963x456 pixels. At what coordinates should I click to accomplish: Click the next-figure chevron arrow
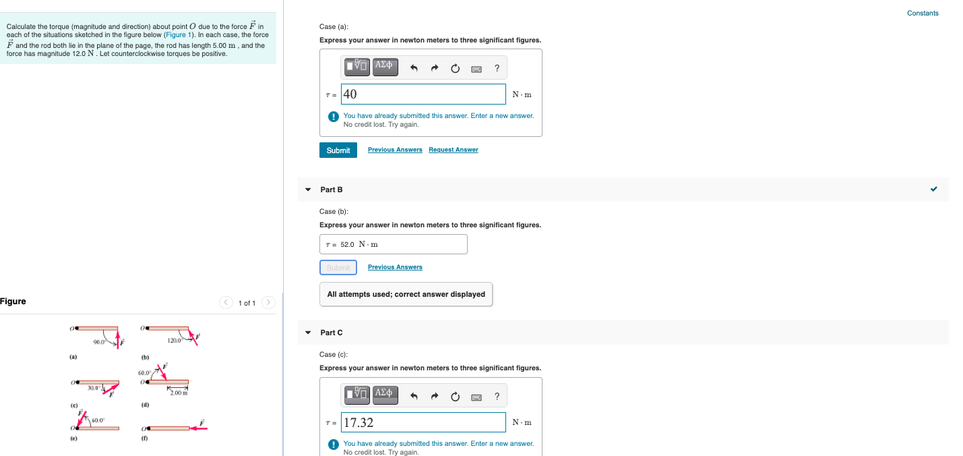(x=268, y=302)
